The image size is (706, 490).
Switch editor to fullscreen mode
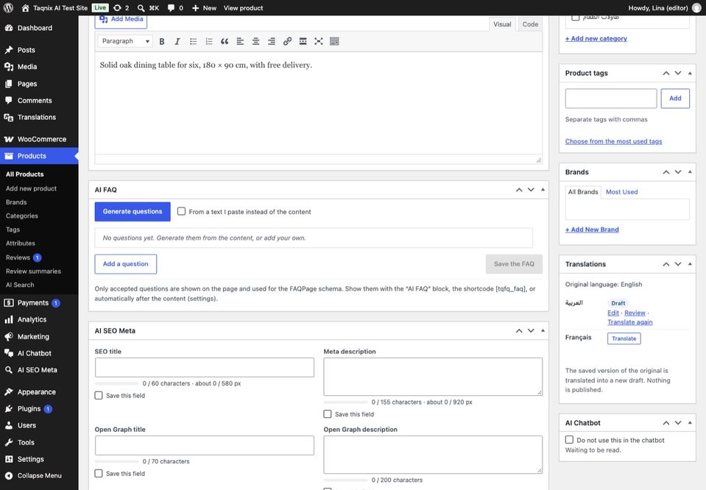(x=319, y=41)
